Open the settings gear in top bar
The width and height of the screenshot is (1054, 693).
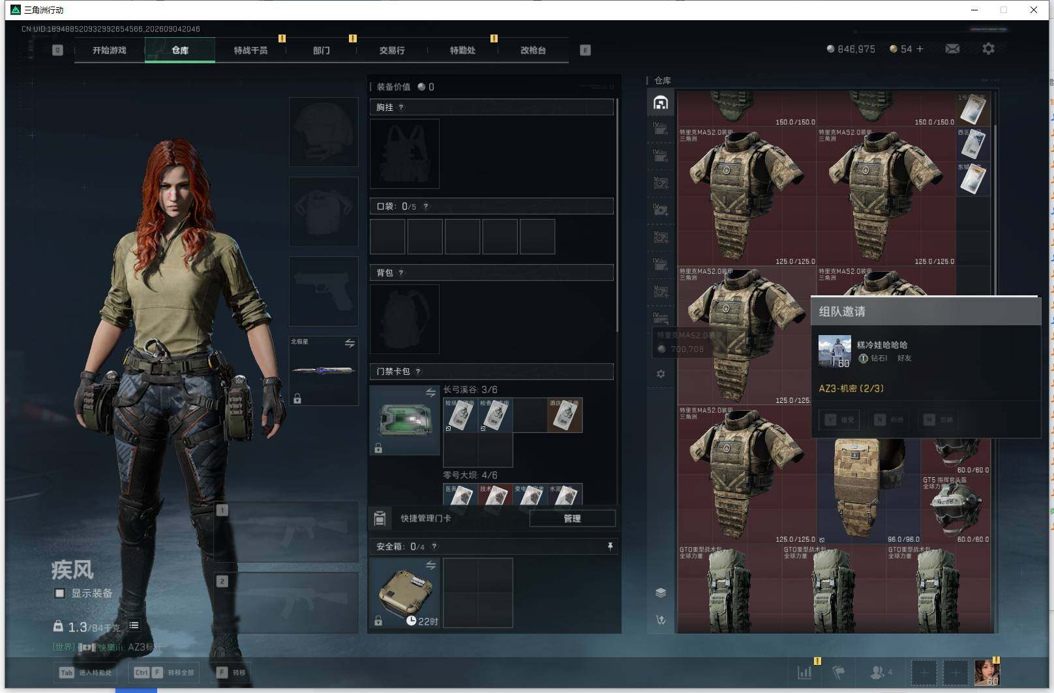pos(988,49)
